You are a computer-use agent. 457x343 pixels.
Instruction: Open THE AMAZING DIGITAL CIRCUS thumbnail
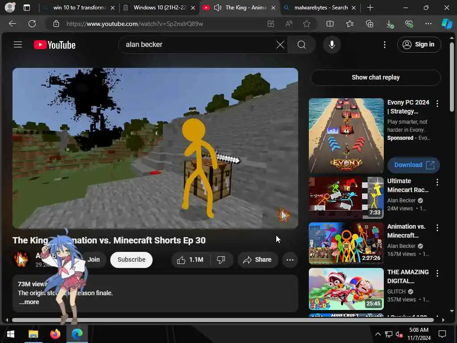(x=346, y=289)
